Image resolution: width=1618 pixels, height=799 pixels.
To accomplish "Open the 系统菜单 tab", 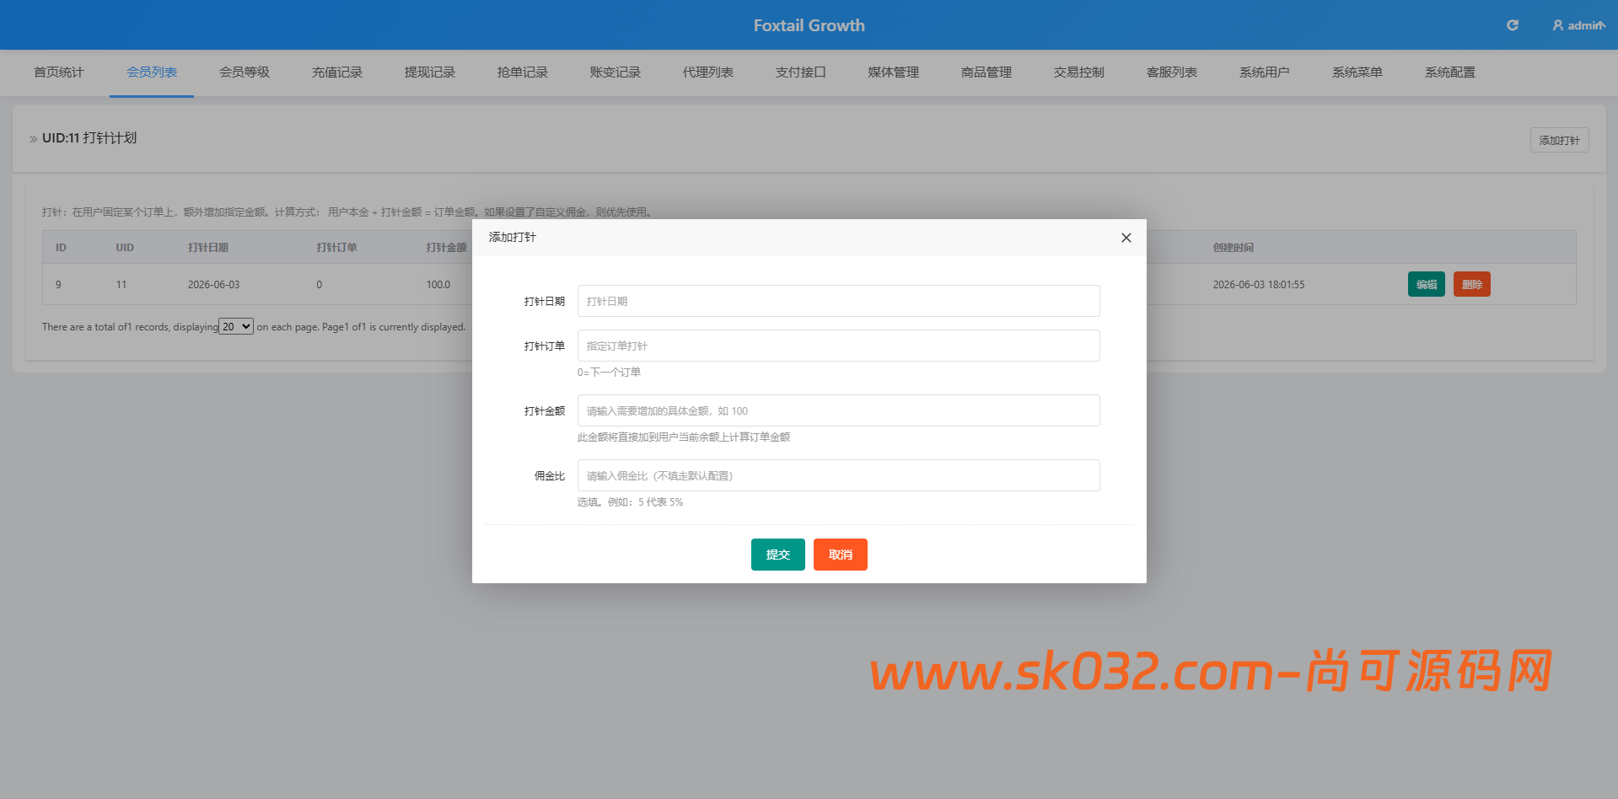I will (1357, 72).
